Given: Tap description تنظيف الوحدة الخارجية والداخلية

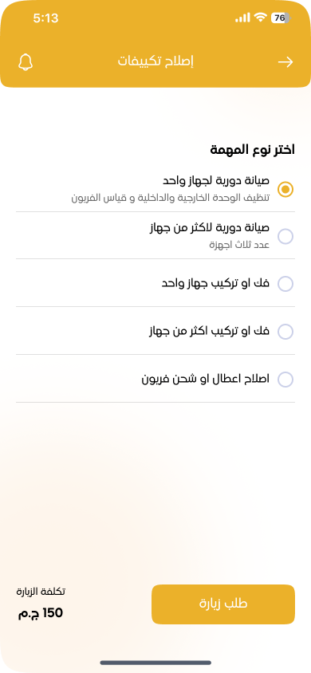Looking at the screenshot, I should tap(171, 198).
